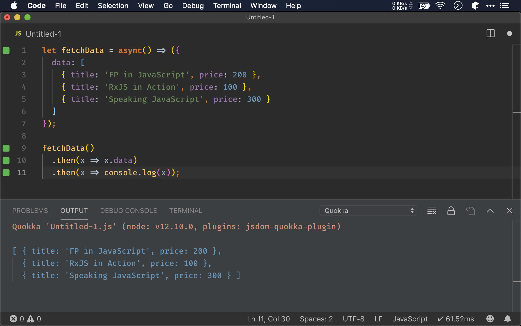Image resolution: width=521 pixels, height=326 pixels.
Task: Switch to the TERMINAL tab
Action: coord(186,211)
